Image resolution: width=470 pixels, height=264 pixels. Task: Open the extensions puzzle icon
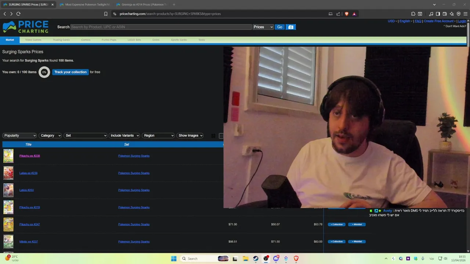(413, 14)
